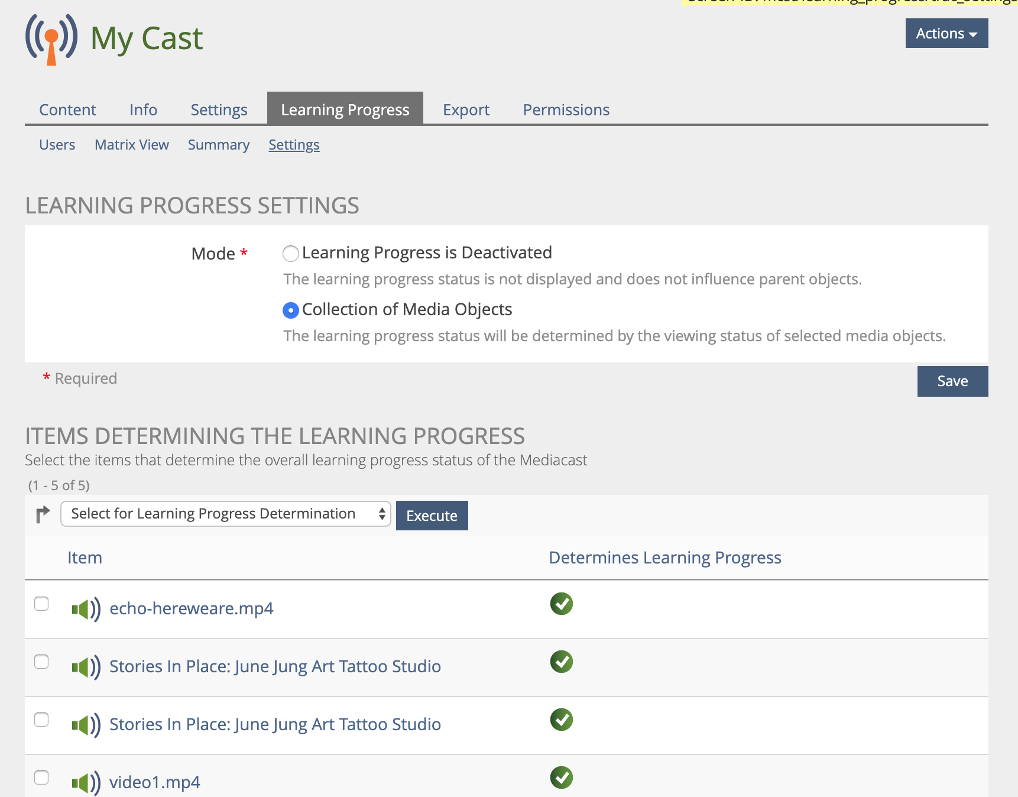Switch to the Content tab

tap(67, 110)
